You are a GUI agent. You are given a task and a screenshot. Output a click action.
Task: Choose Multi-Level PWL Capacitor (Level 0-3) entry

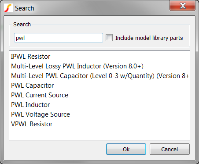pyautogui.click(x=100, y=76)
